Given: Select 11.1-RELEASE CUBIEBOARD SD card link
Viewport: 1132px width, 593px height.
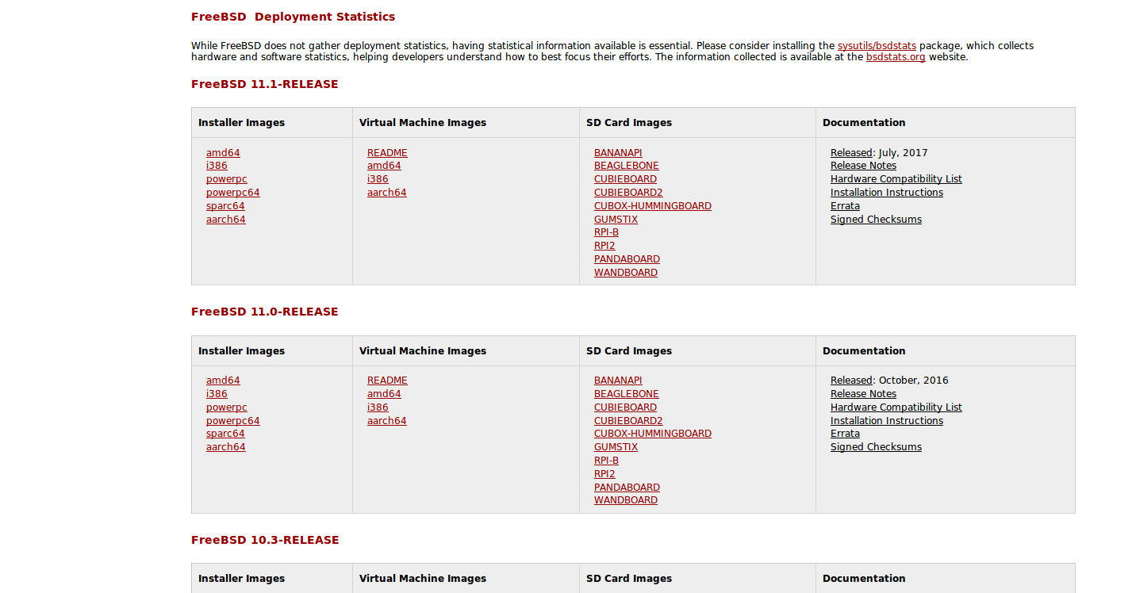Looking at the screenshot, I should coord(625,179).
